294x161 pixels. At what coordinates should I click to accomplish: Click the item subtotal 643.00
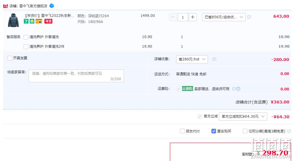click(281, 16)
